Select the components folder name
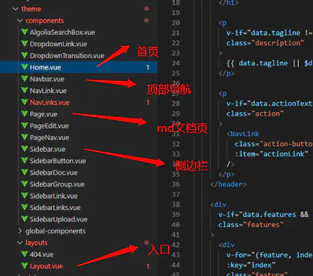The height and width of the screenshot is (276, 313). click(x=45, y=21)
